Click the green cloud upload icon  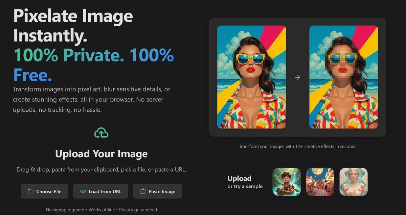pos(101,133)
